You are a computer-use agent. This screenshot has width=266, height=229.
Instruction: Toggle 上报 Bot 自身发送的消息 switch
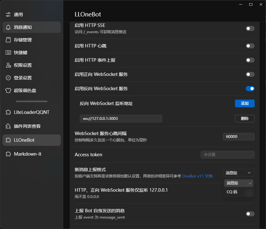click(x=250, y=214)
